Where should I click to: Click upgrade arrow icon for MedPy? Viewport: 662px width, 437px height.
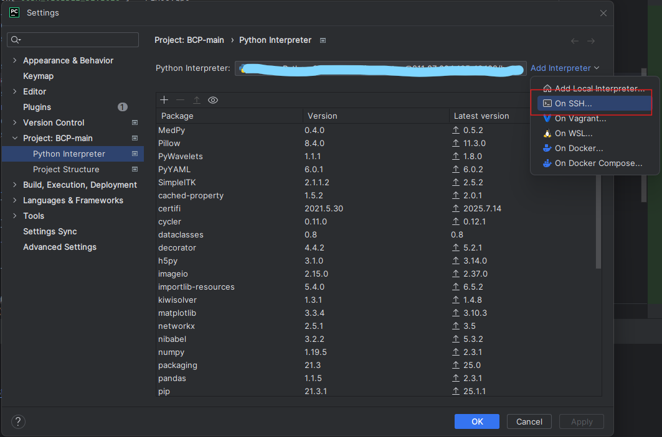click(455, 130)
